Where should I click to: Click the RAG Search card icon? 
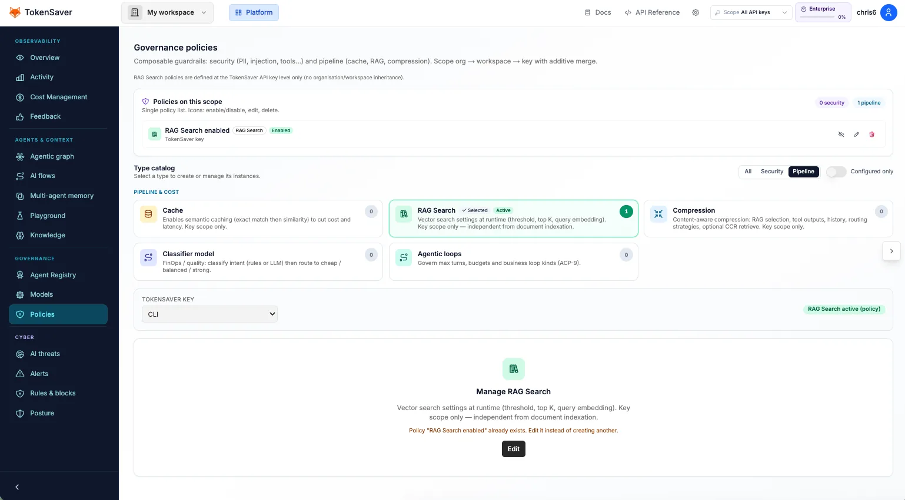pyautogui.click(x=404, y=214)
